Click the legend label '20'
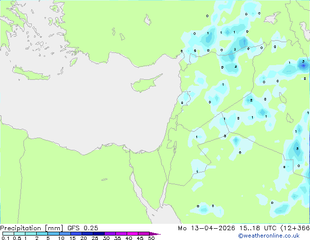Viewport: 310px width, 240px height. tap(84, 238)
